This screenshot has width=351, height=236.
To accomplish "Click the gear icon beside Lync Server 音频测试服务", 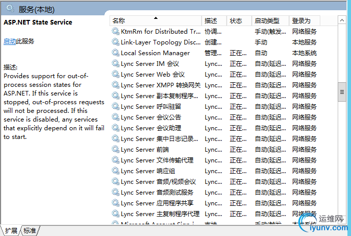I will coord(116,192).
